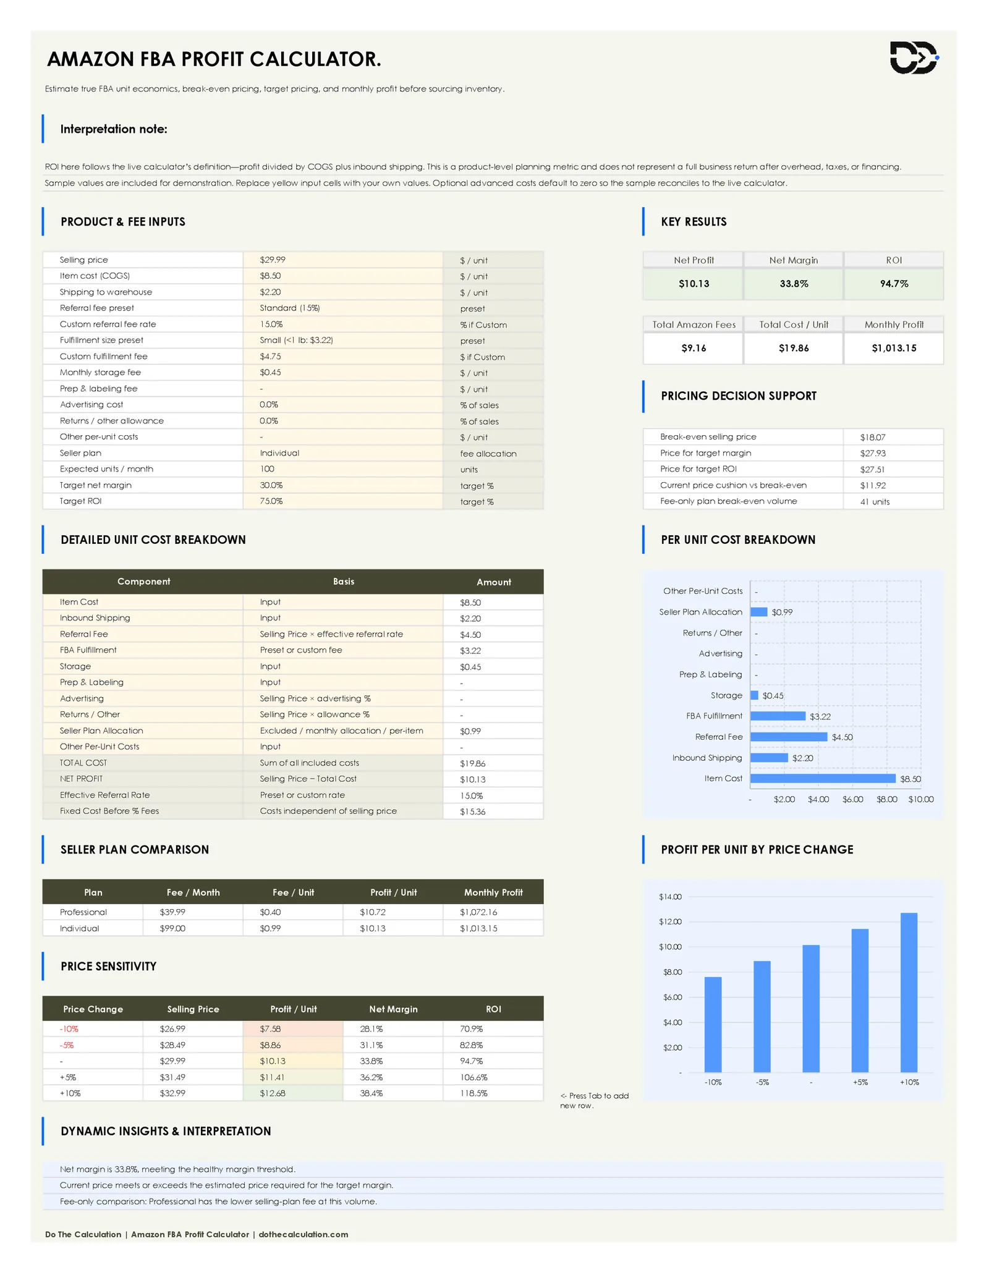Select Current price cushion value $11.92
This screenshot has width=989, height=1280.
pyautogui.click(x=893, y=485)
